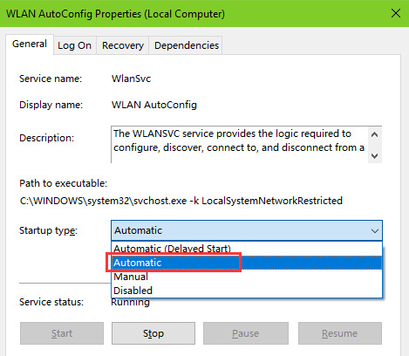View the Dependencies tab

coord(186,45)
